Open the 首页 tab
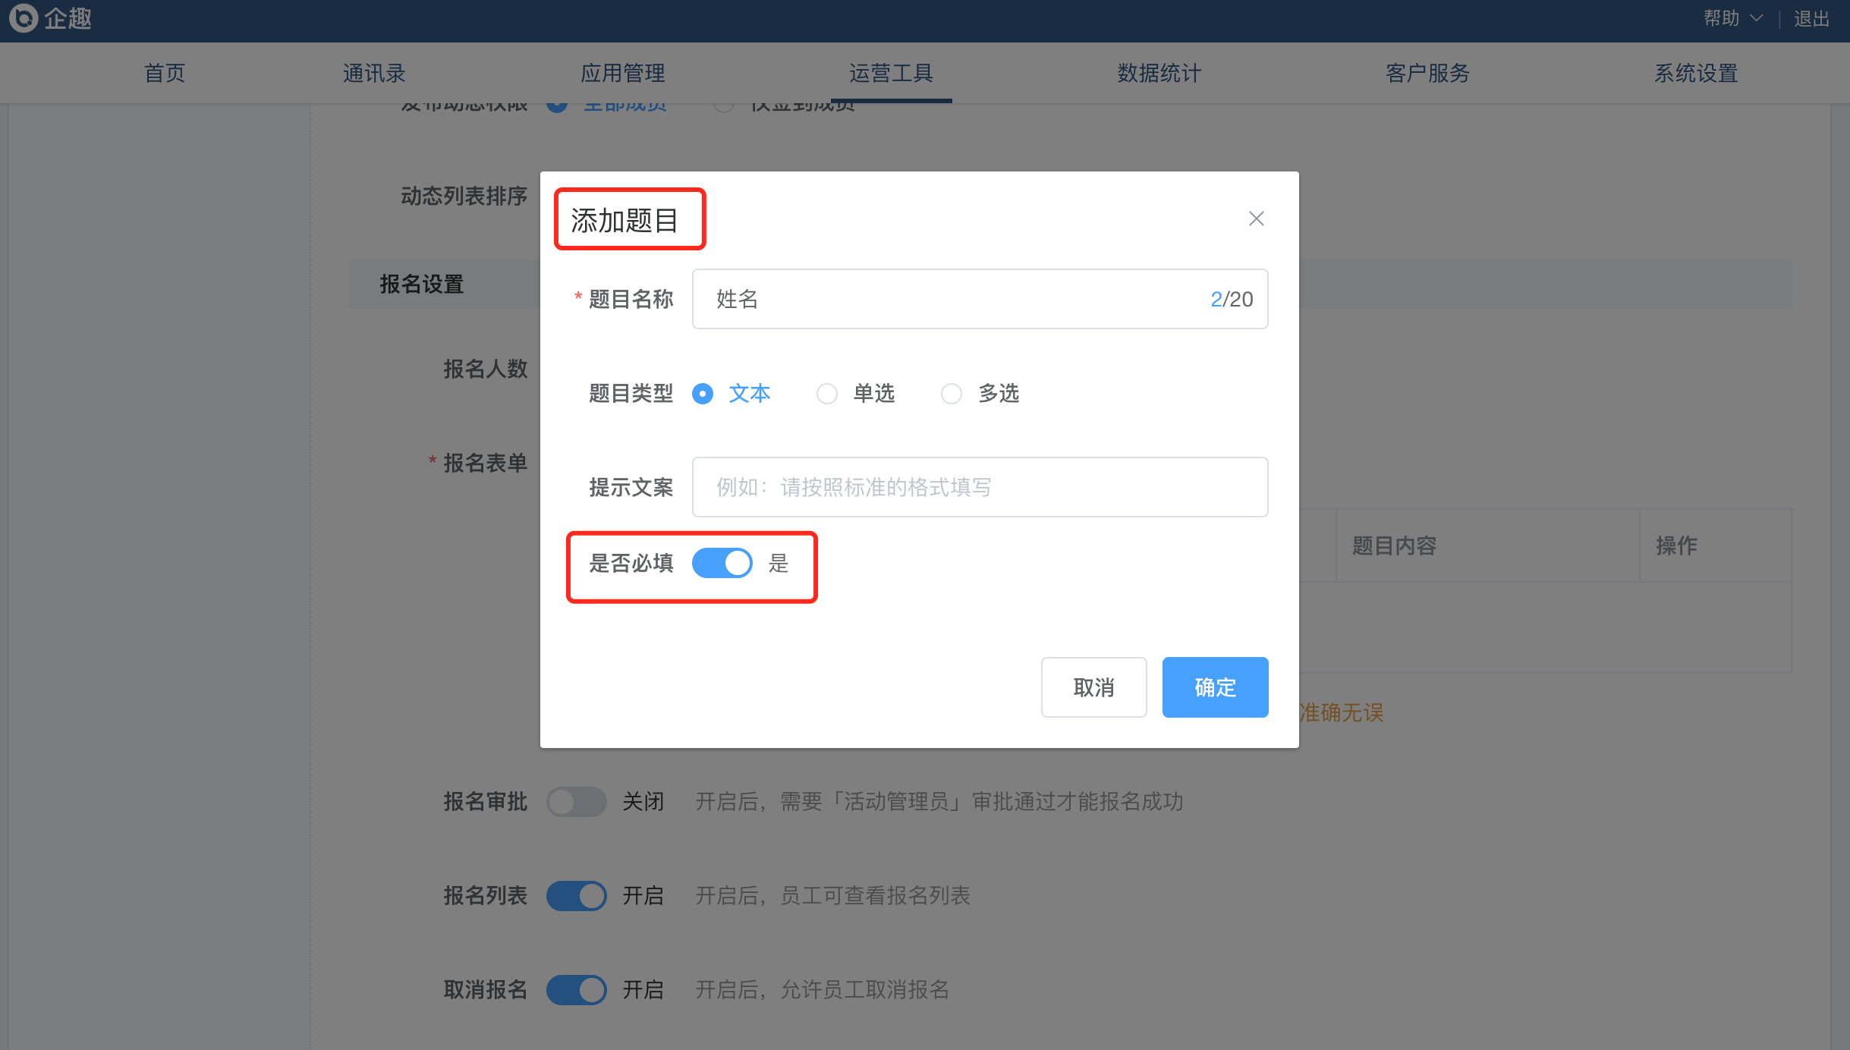Image resolution: width=1850 pixels, height=1050 pixels. 165,73
